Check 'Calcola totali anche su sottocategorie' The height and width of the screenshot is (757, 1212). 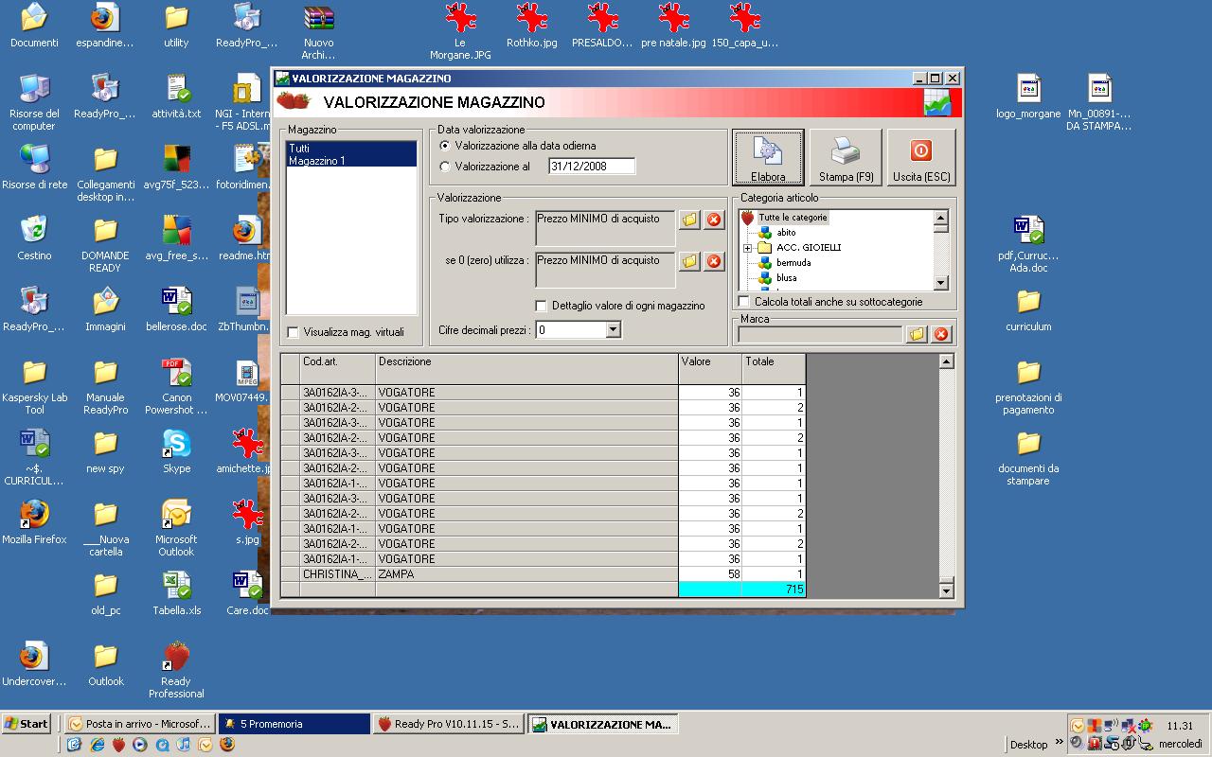[x=744, y=302]
